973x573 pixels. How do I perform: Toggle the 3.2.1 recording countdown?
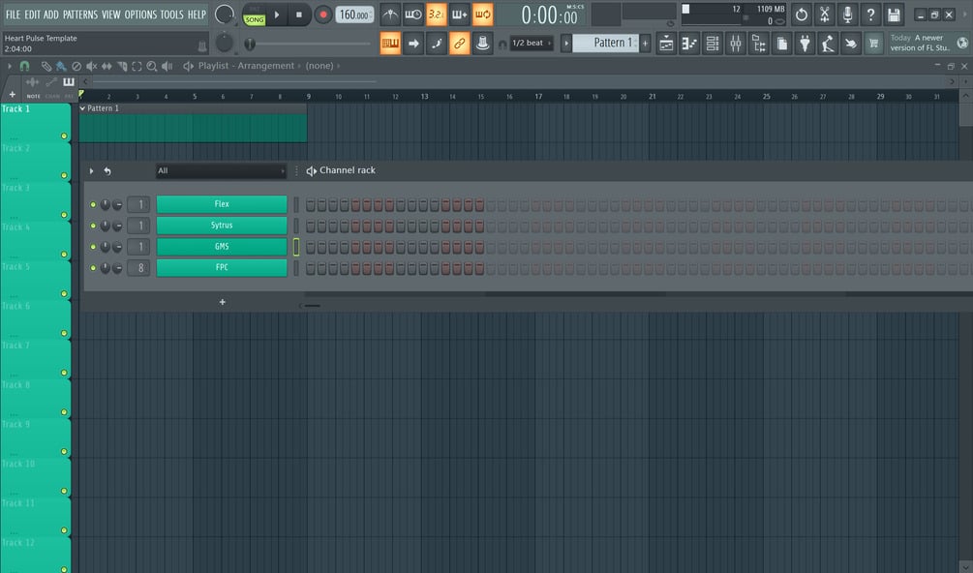tap(437, 15)
